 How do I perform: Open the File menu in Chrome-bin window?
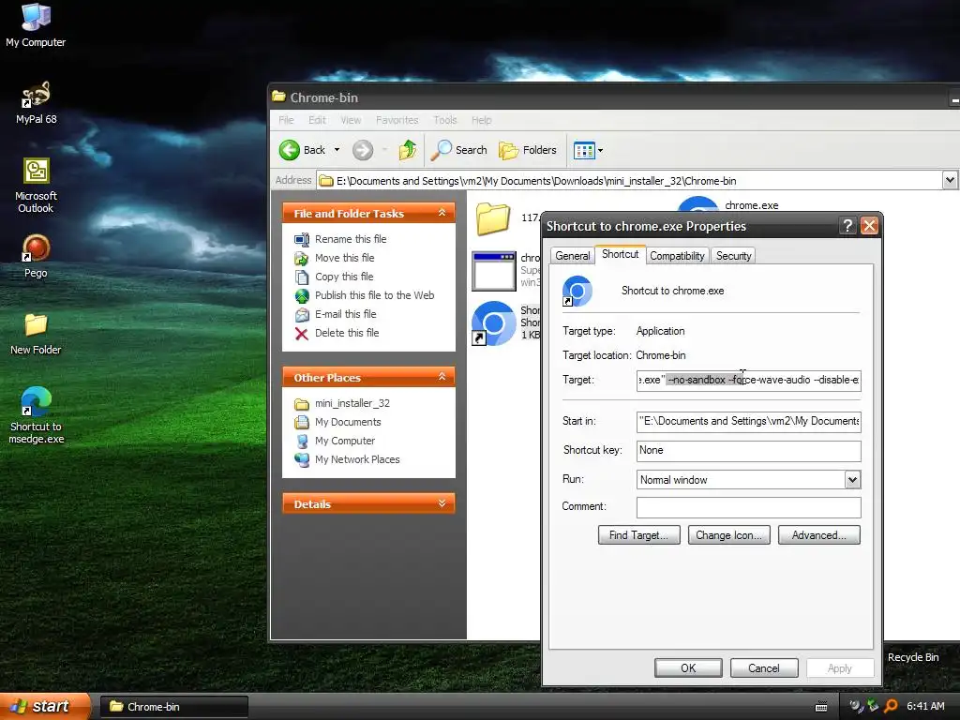coord(286,120)
